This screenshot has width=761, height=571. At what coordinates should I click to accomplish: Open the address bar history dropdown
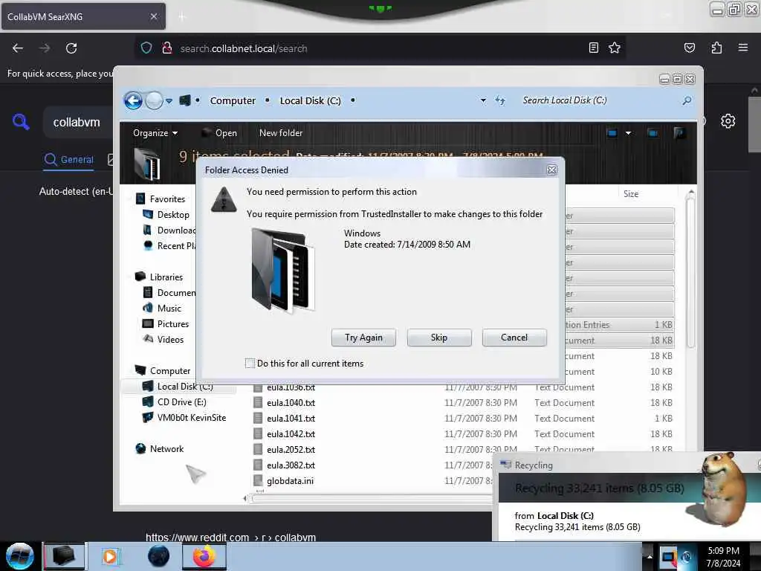[483, 100]
